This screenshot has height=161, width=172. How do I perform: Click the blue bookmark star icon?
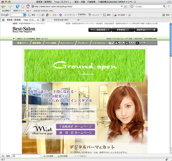coord(61,15)
